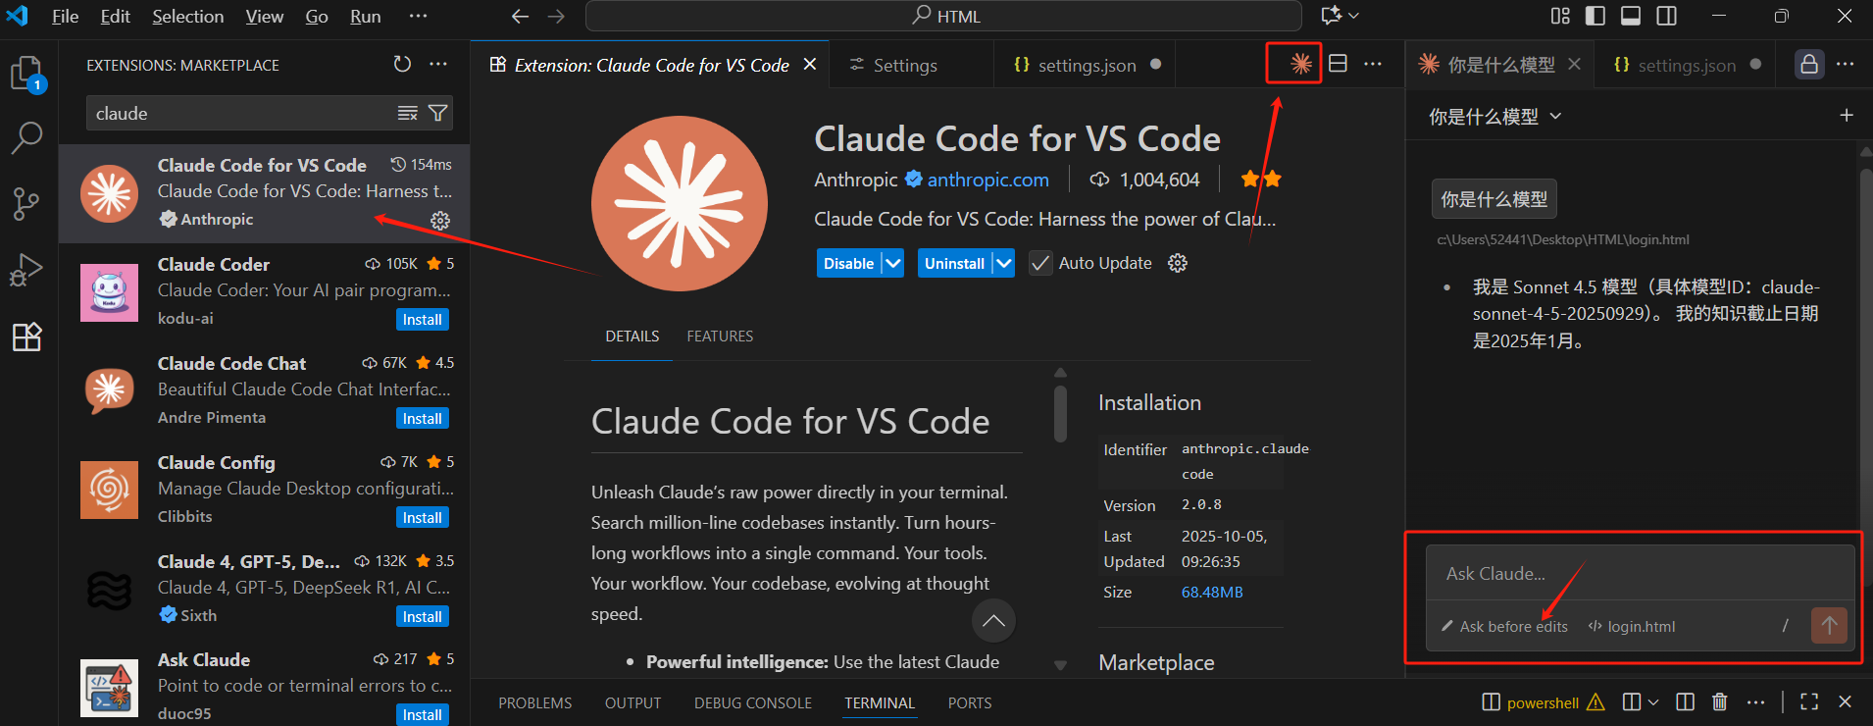Viewport: 1873px width, 726px height.
Task: Open manage gear for Claude Code extension
Action: click(x=440, y=221)
